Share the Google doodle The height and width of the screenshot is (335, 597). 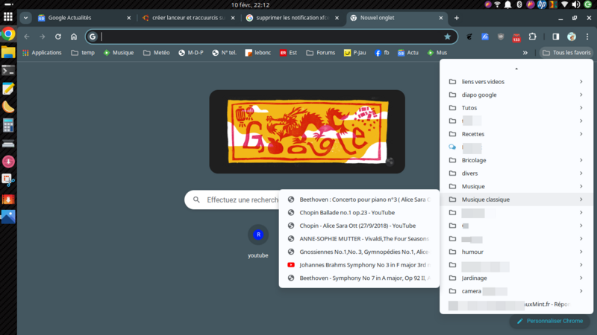click(x=389, y=162)
